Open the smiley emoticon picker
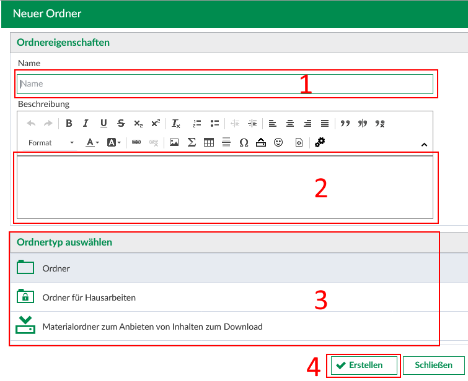Viewport: 468px width, 381px height. 278,142
